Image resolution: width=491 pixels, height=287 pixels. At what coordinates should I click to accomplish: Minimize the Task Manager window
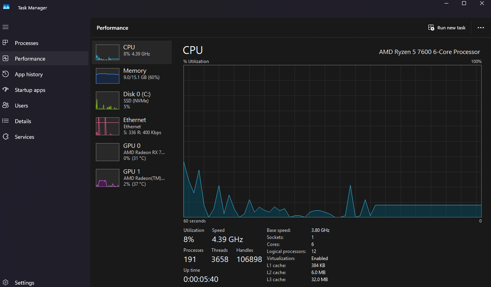point(446,3)
